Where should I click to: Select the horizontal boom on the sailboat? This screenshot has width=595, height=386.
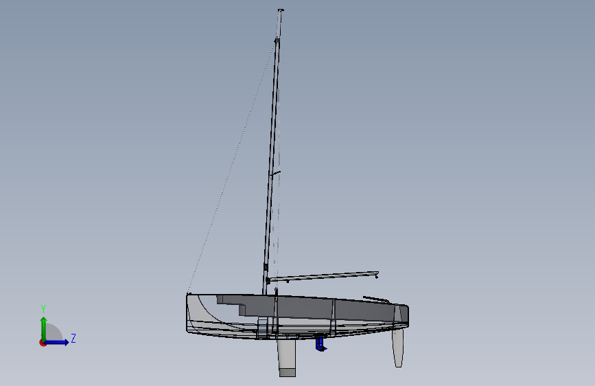(323, 276)
